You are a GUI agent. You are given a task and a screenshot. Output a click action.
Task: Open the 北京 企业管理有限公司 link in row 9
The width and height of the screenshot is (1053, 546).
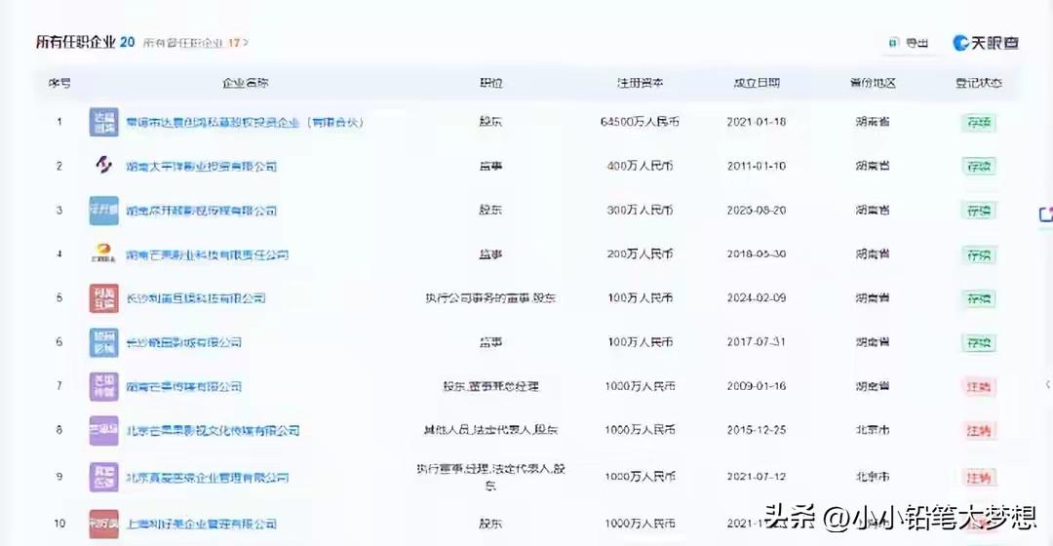coord(208,478)
